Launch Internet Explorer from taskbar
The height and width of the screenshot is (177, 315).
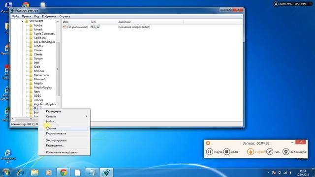pyautogui.click(x=21, y=173)
